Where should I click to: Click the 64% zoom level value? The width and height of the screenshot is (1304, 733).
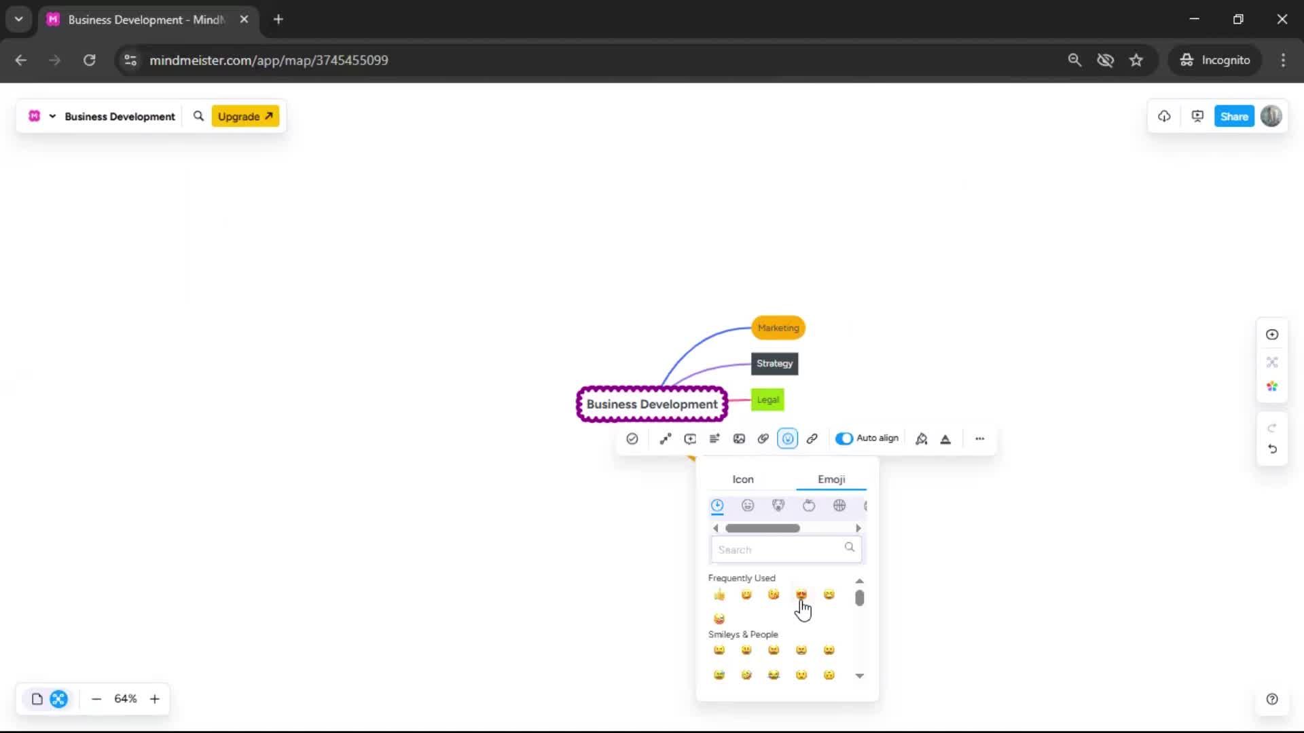point(126,699)
